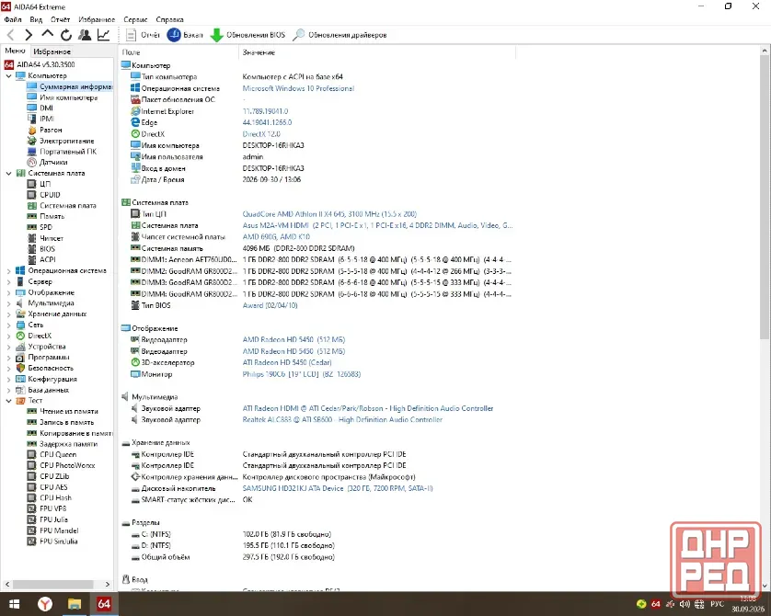Click the Бэкап backup toolbar button

point(185,35)
